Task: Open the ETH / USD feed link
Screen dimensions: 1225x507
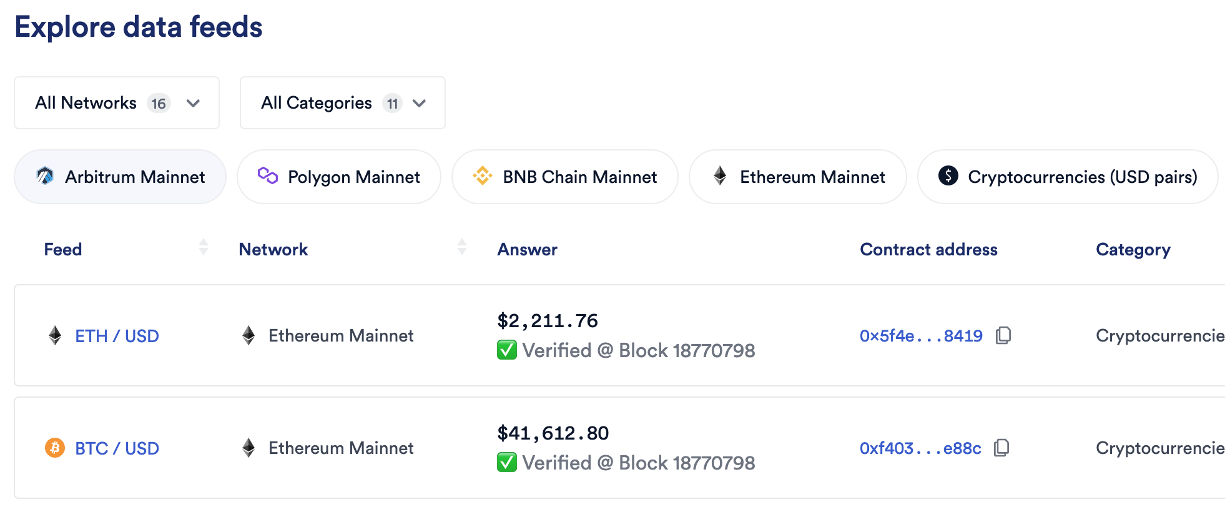Action: point(117,336)
